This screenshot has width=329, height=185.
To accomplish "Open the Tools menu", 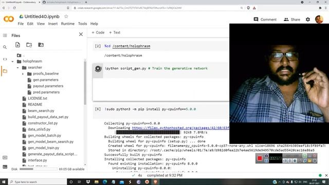I will (82, 24).
